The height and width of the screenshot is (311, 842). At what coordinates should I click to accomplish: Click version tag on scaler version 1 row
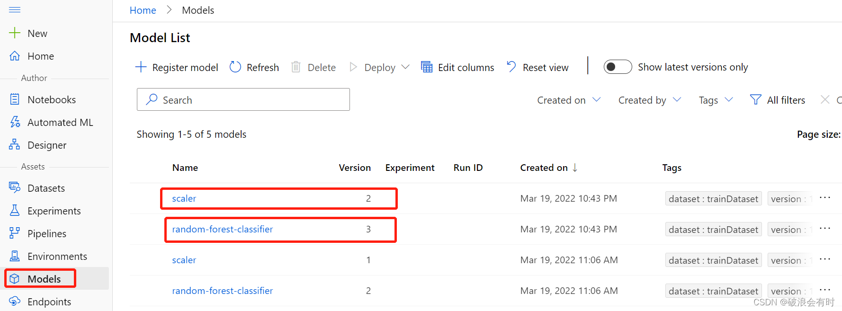790,260
